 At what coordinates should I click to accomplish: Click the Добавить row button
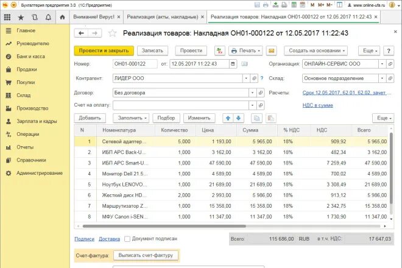(90, 118)
